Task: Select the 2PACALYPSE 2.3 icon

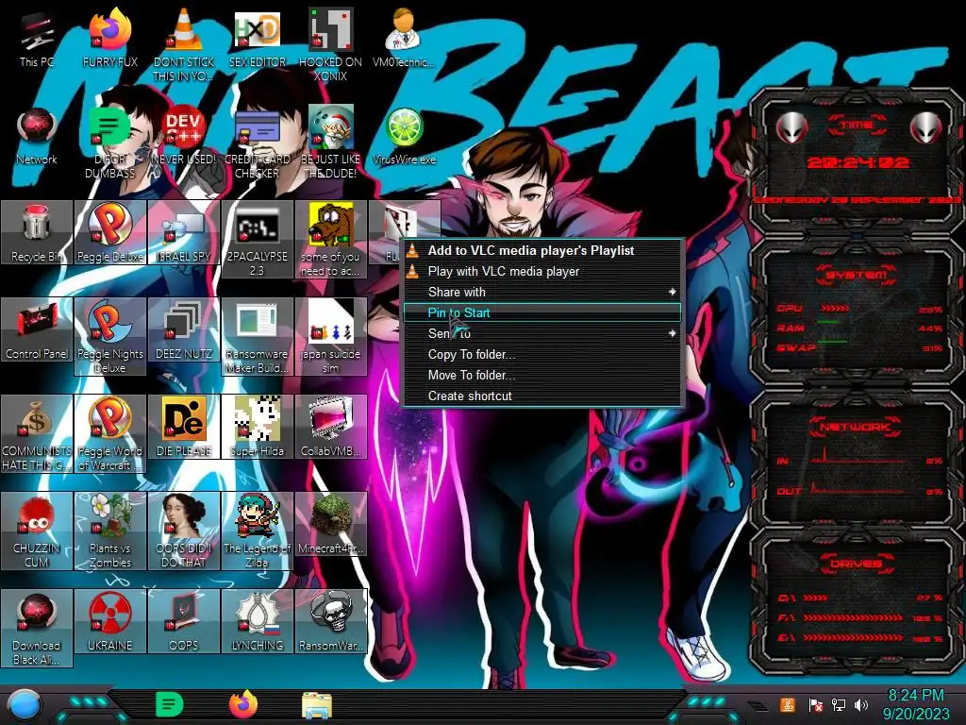Action: [257, 239]
